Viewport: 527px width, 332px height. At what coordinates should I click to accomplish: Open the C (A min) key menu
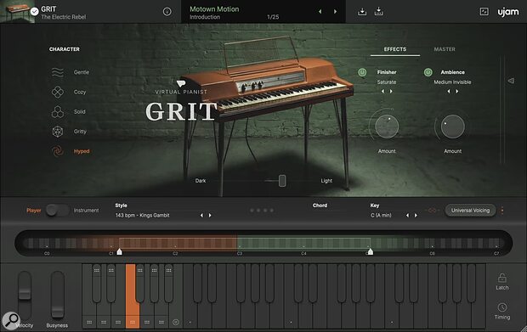pyautogui.click(x=381, y=216)
